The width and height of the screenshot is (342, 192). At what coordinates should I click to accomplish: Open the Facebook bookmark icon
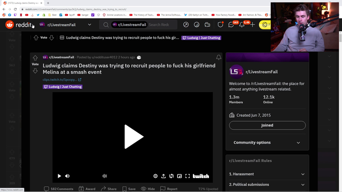[10, 15]
